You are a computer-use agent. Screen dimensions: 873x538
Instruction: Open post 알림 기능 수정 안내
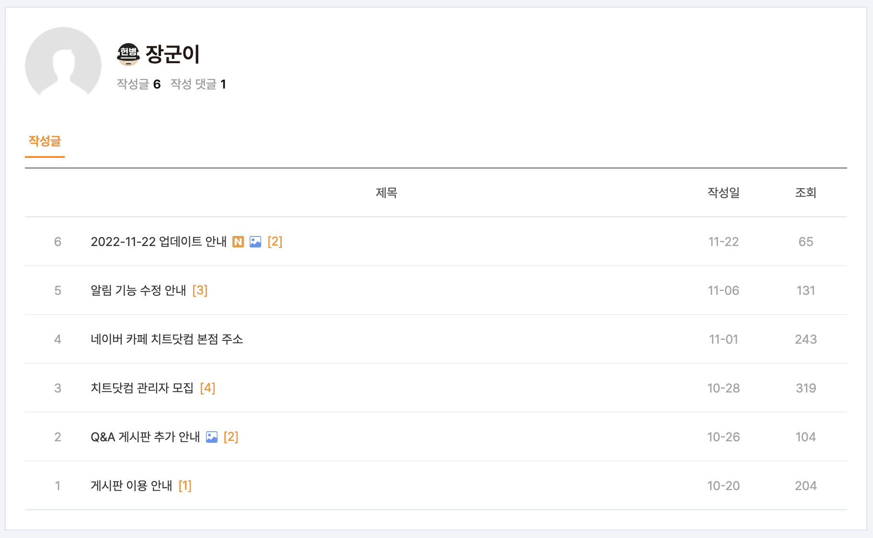(138, 291)
